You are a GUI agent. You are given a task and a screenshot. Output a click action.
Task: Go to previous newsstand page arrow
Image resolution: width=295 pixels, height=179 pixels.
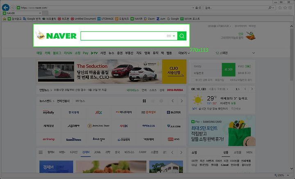[172, 101]
